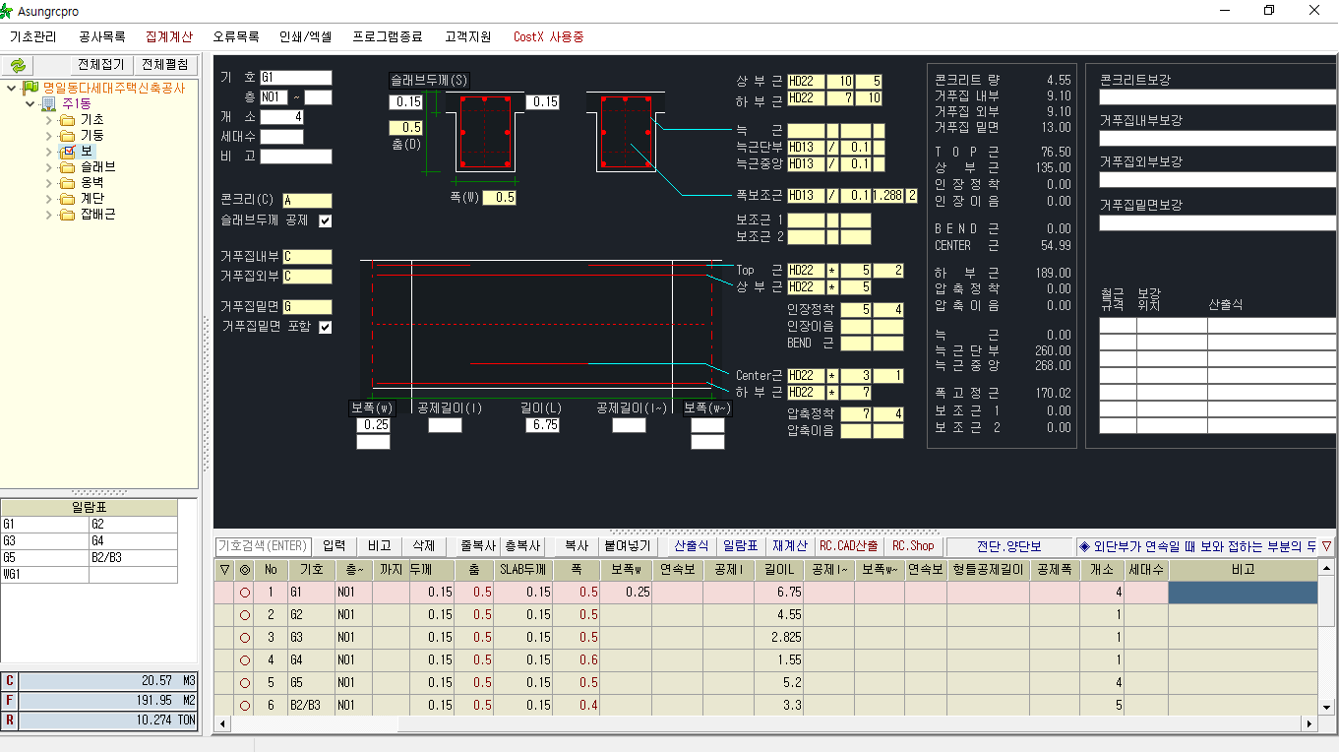Collapse the 주1동 tree node
The image size is (1339, 752).
[30, 104]
